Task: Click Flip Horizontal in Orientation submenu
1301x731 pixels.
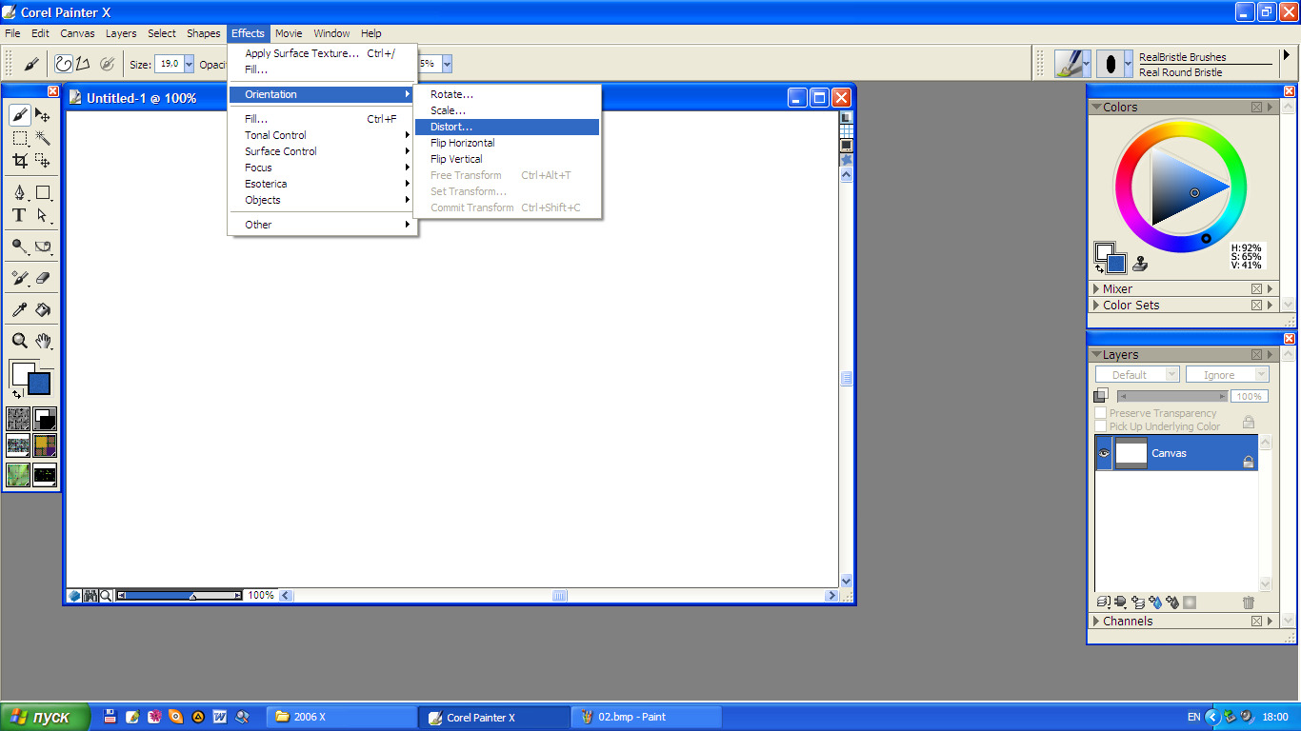Action: pos(463,143)
